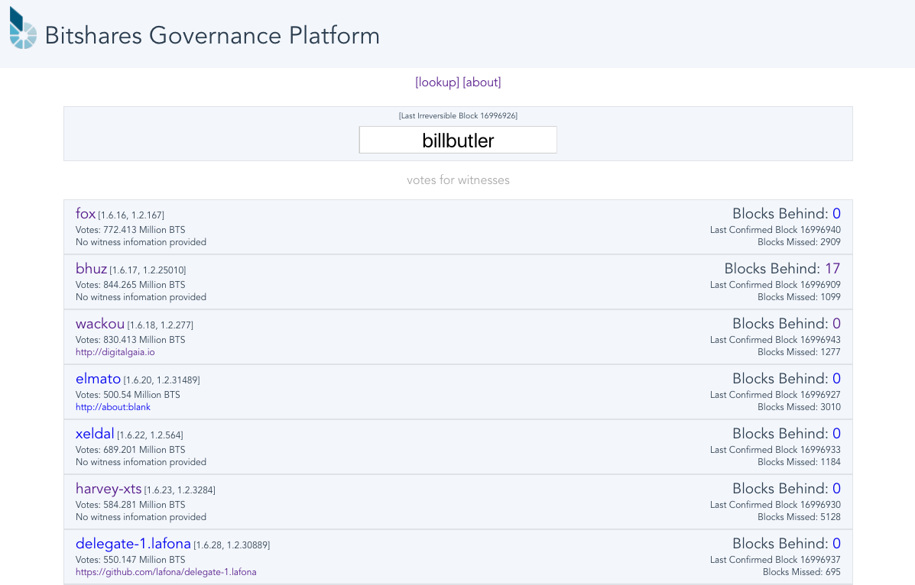Click 'Last Confirmed Block 16996937' text
The image size is (915, 585).
(x=776, y=560)
